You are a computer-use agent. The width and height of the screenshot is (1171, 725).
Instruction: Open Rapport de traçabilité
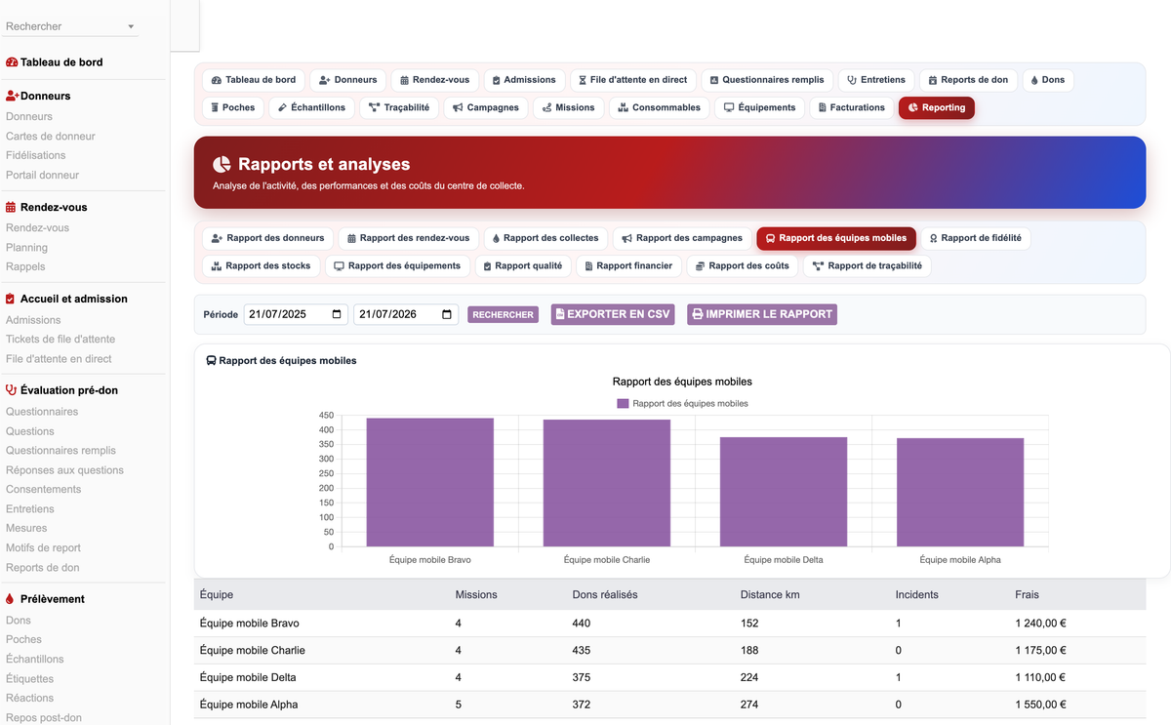pyautogui.click(x=867, y=265)
